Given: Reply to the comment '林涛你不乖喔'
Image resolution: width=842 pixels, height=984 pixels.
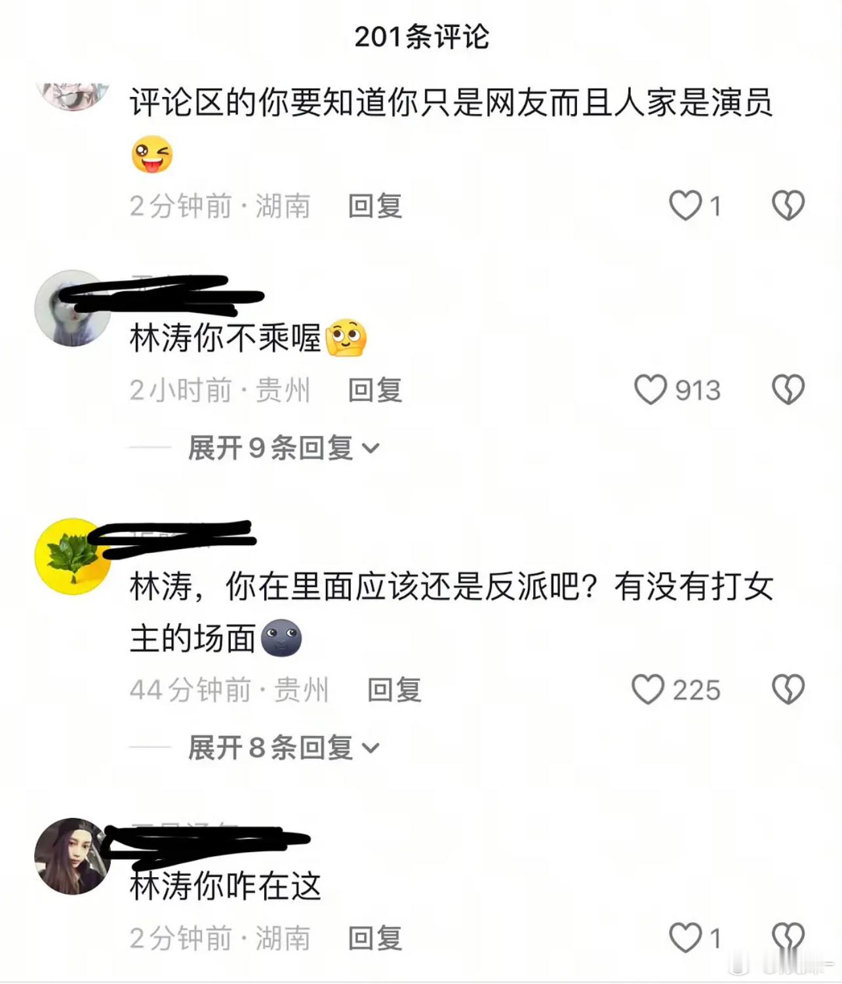Looking at the screenshot, I should [x=375, y=390].
